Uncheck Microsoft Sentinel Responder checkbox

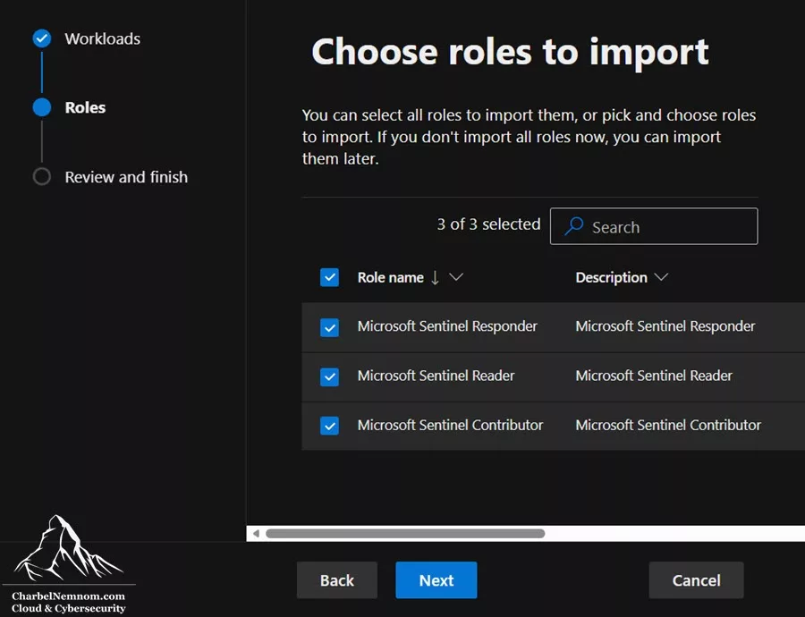329,327
